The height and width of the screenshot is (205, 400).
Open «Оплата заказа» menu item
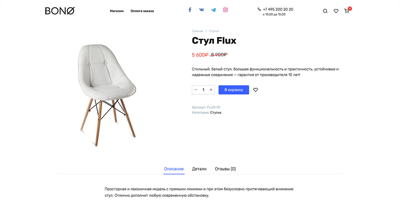point(142,11)
